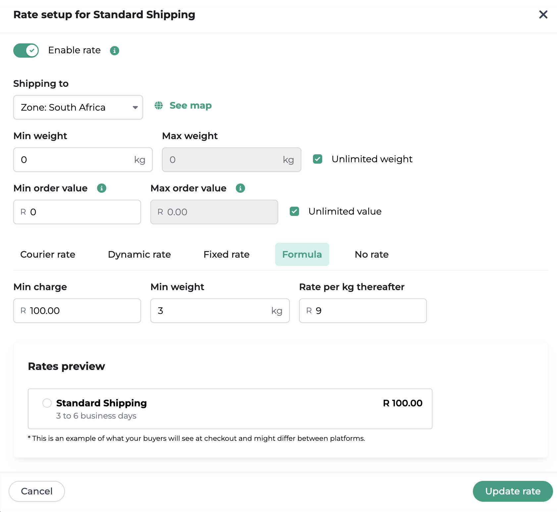Click the Cancel button
The image size is (557, 512).
click(x=37, y=491)
